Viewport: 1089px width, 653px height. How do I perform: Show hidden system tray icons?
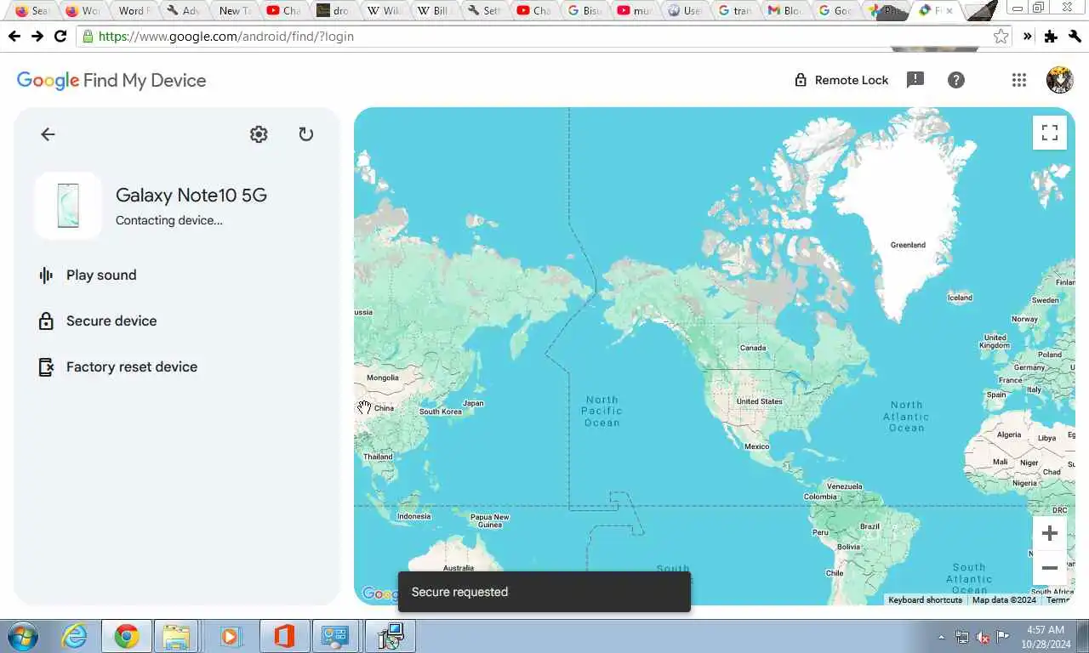941,637
